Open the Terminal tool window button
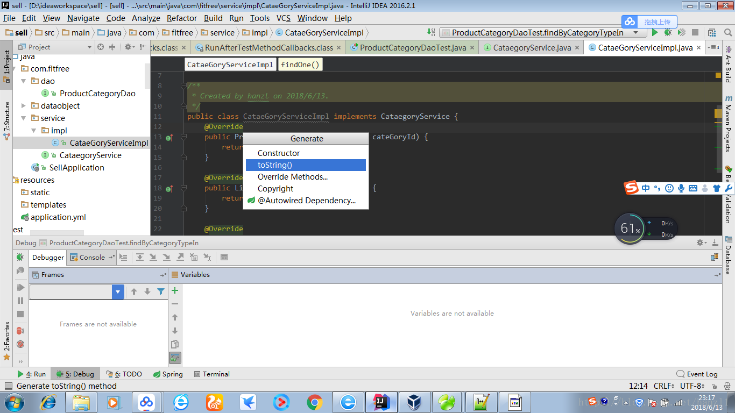 (x=212, y=374)
